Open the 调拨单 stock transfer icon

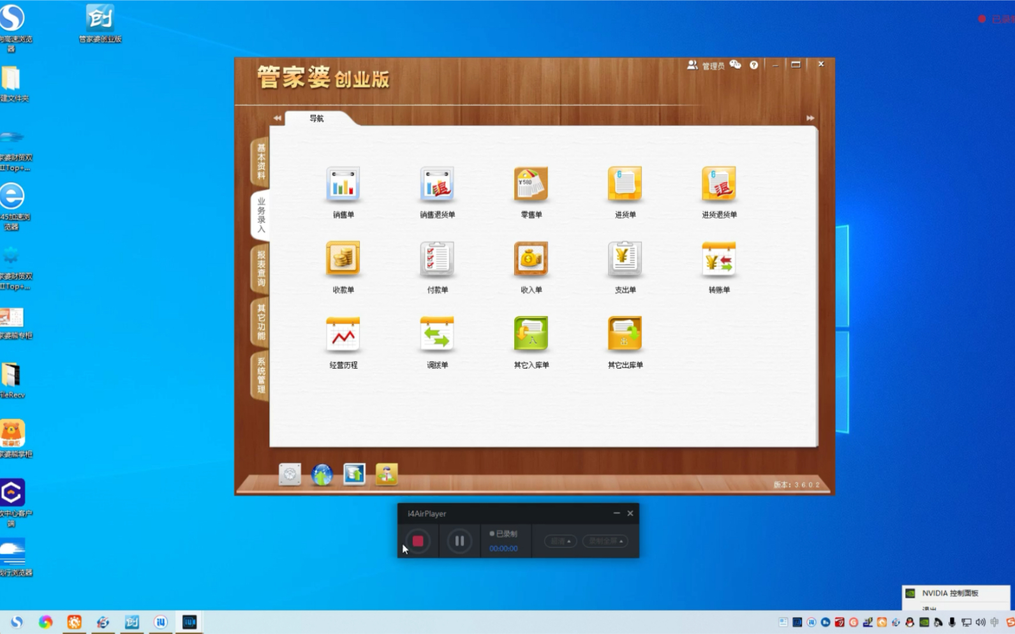tap(437, 335)
